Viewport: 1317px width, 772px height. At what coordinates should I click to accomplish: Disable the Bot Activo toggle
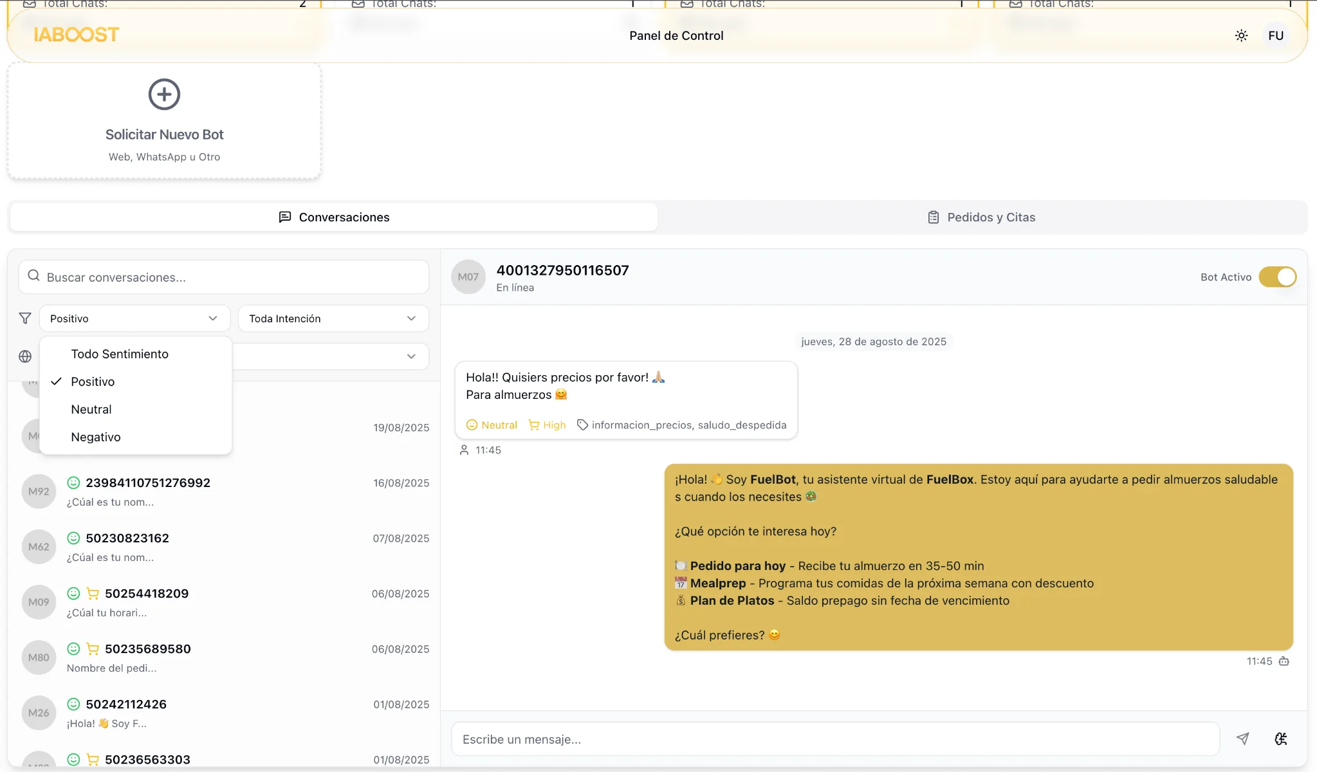point(1276,277)
